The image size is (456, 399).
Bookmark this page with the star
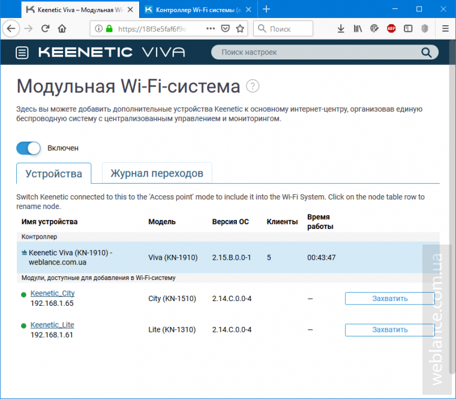click(x=240, y=28)
